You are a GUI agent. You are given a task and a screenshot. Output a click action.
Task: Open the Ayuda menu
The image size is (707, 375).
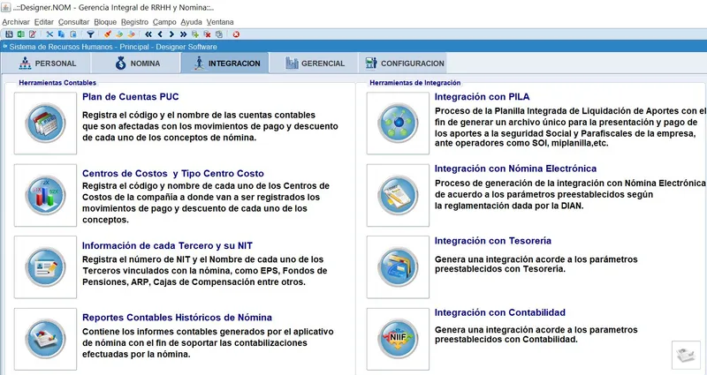click(x=191, y=21)
